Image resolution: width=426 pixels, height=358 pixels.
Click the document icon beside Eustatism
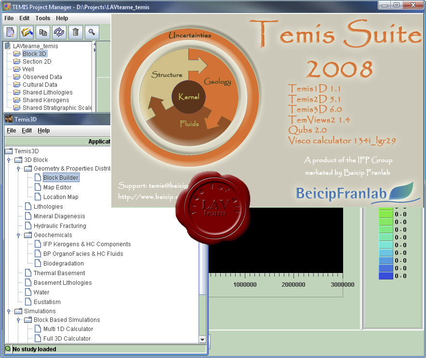point(28,302)
